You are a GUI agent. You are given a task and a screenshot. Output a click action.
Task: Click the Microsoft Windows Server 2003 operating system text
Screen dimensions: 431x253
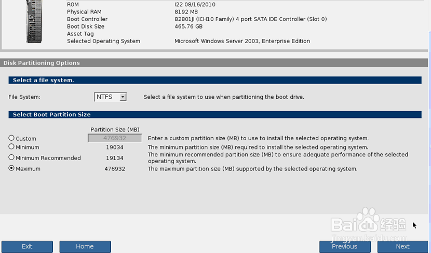[x=242, y=41]
